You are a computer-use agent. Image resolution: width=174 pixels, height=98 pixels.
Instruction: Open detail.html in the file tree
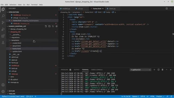[x=17, y=46]
